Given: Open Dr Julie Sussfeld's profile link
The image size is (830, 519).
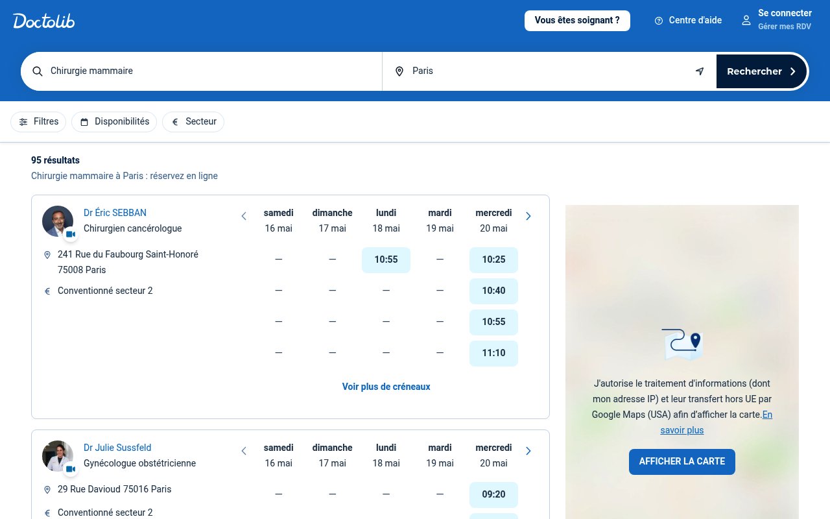Looking at the screenshot, I should [116, 448].
